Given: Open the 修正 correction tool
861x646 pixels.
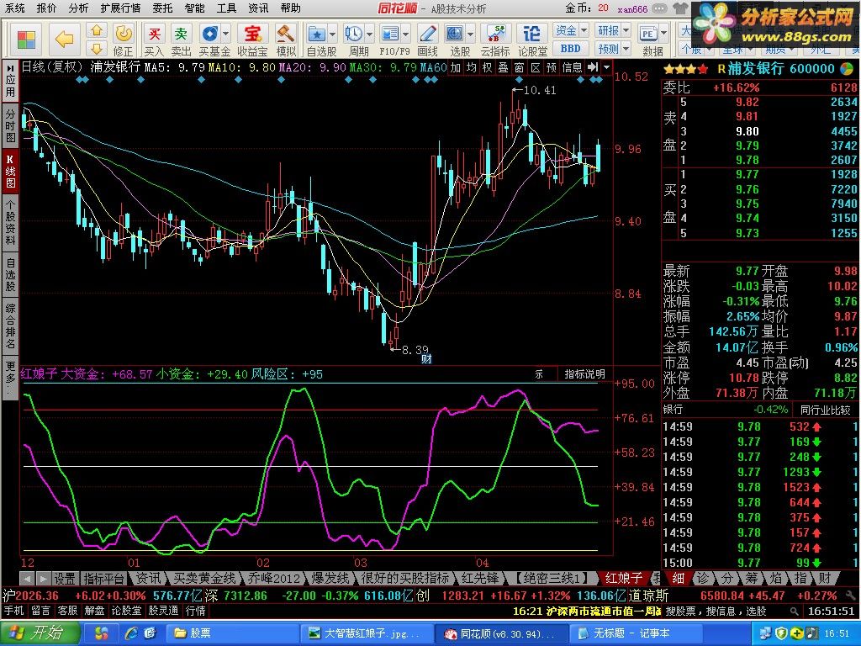Looking at the screenshot, I should click(123, 40).
